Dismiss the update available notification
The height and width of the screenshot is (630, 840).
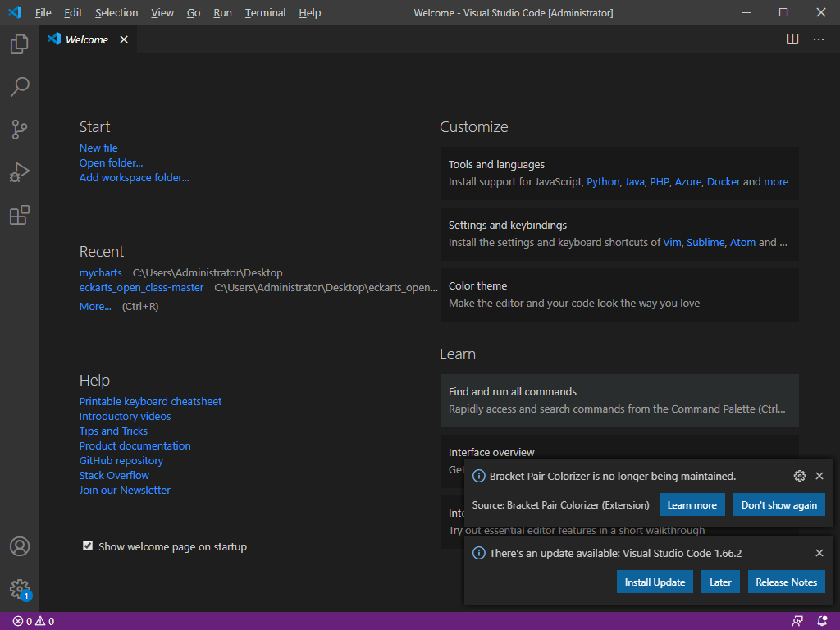tap(819, 553)
